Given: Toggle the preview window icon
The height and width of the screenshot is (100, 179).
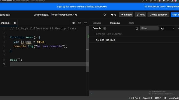Looking at the screenshot, I should [79, 23].
